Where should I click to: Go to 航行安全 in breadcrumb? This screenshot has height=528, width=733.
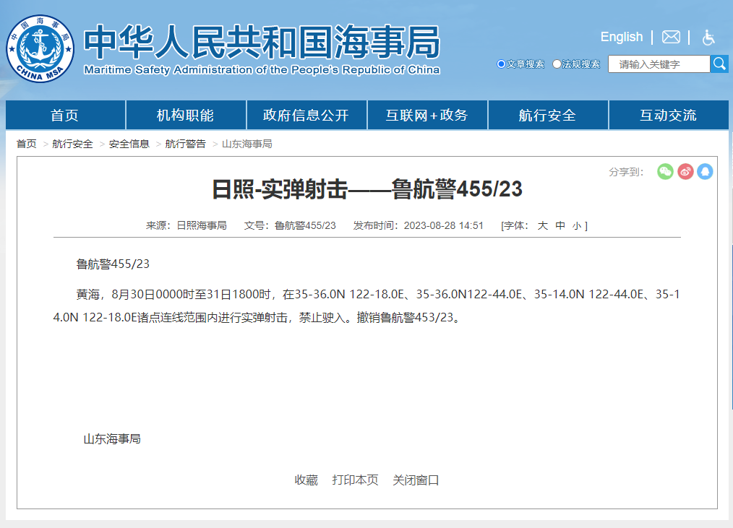[x=72, y=144]
